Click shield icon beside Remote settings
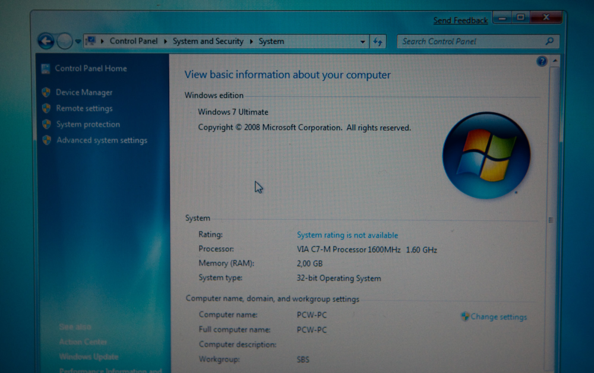Viewport: 594px width, 373px height. [46, 108]
